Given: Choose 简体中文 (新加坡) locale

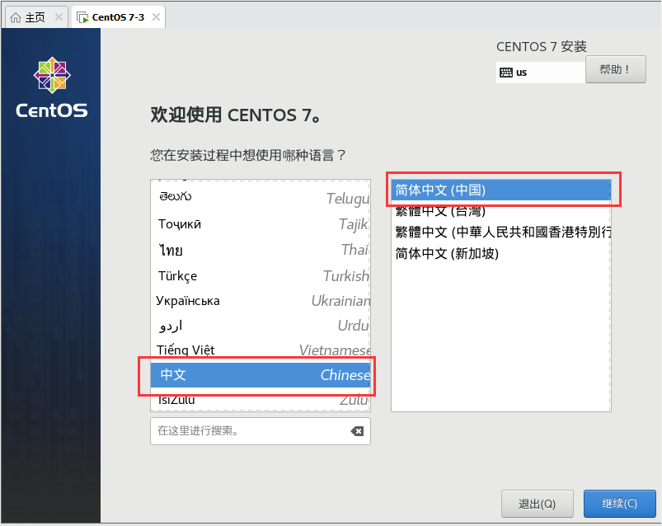Looking at the screenshot, I should [500, 253].
